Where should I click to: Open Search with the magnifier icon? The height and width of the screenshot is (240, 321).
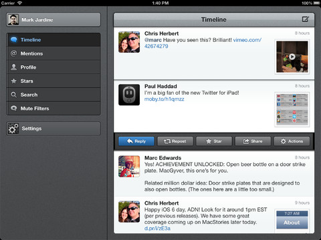point(14,95)
